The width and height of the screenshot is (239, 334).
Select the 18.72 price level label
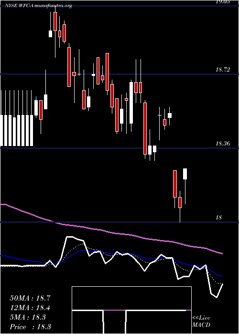point(223,70)
